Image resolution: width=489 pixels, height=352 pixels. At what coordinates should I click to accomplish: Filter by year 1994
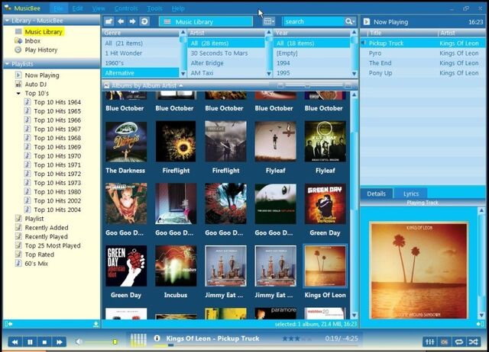(x=283, y=63)
